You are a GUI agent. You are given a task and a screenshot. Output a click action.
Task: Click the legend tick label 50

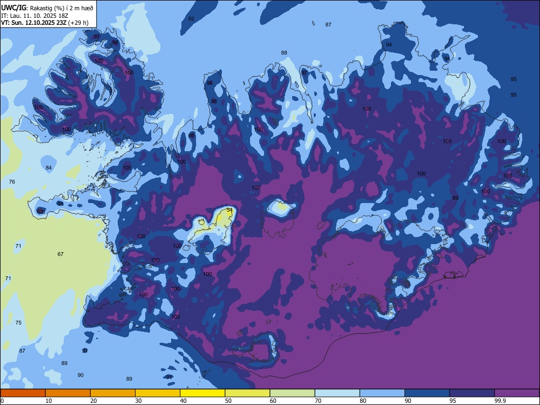tap(228, 401)
